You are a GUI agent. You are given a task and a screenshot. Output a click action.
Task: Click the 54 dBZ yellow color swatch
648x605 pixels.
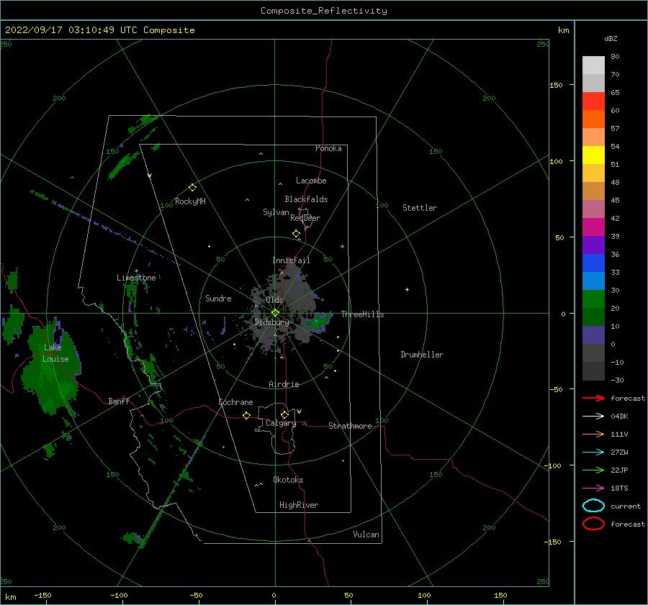[x=593, y=155]
